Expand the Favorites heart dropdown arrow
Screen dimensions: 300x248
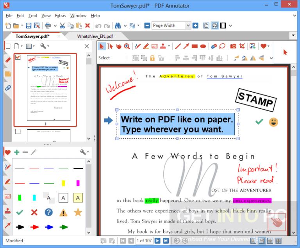[268, 46]
